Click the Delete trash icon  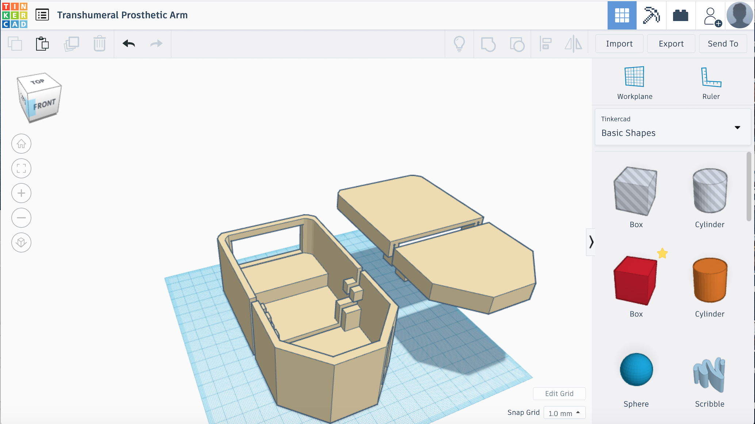tap(99, 44)
